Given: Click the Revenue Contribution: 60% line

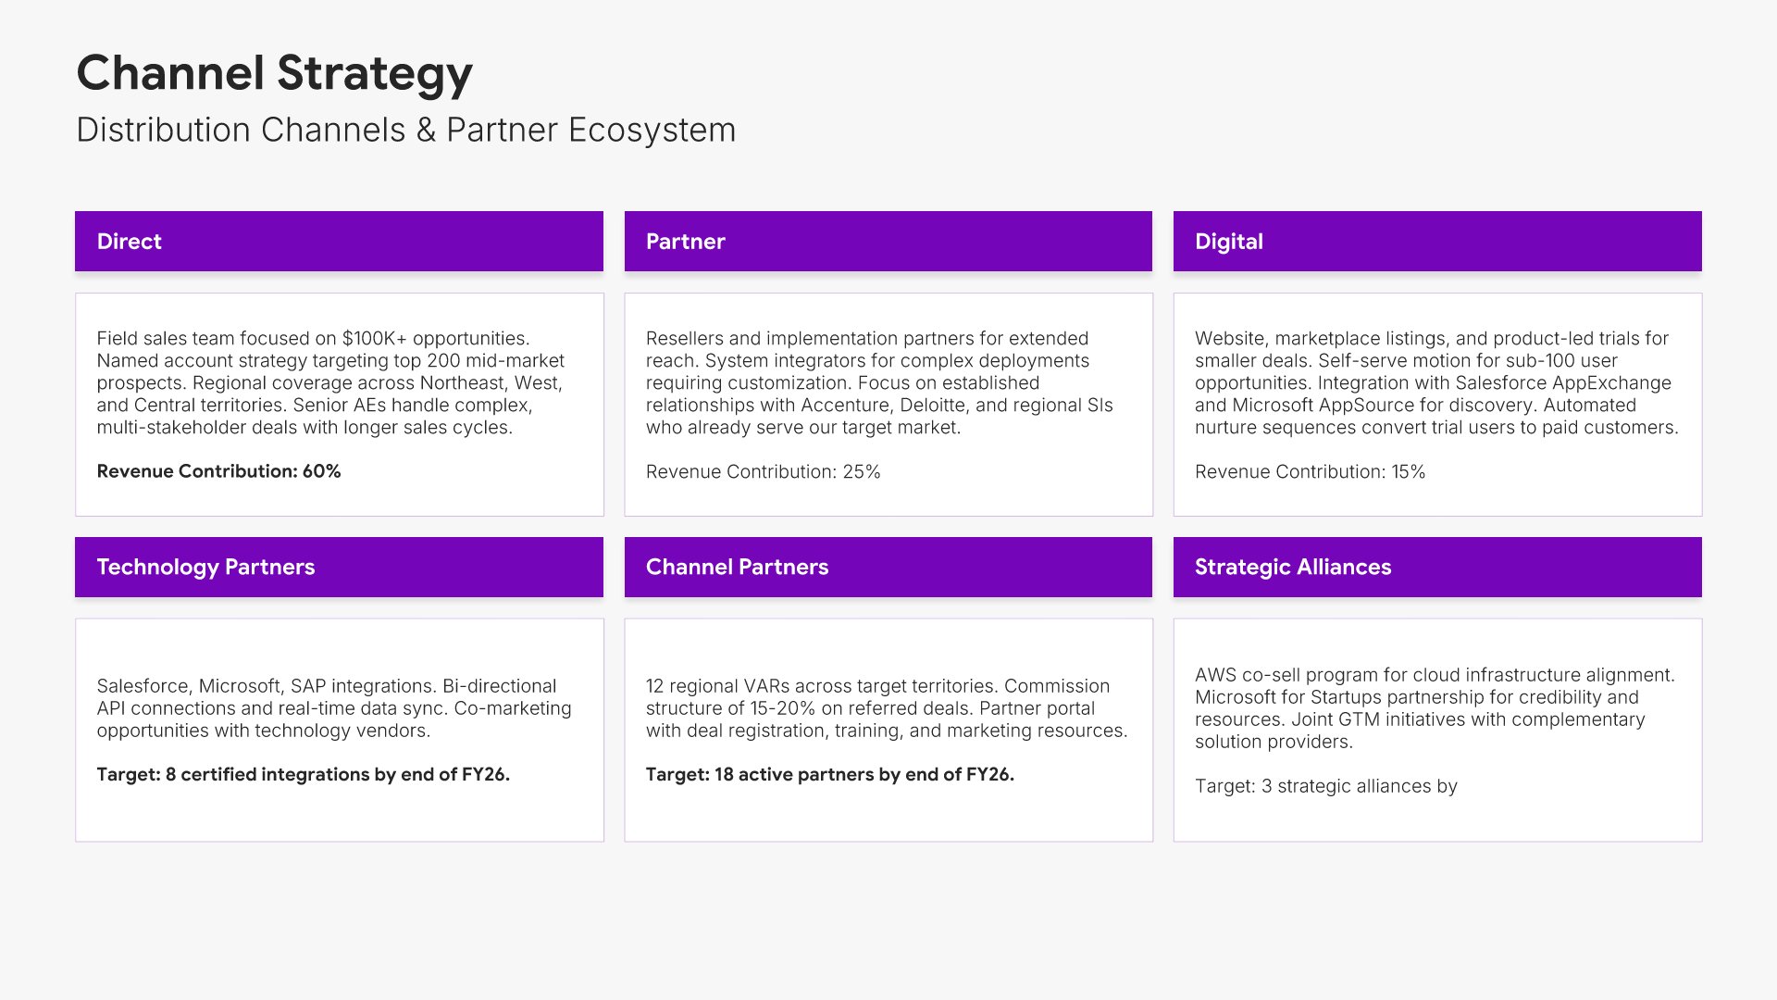Looking at the screenshot, I should [218, 471].
